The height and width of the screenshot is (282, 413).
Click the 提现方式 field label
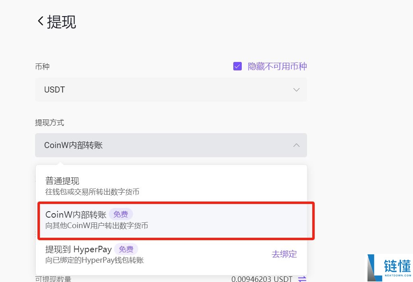50,123
